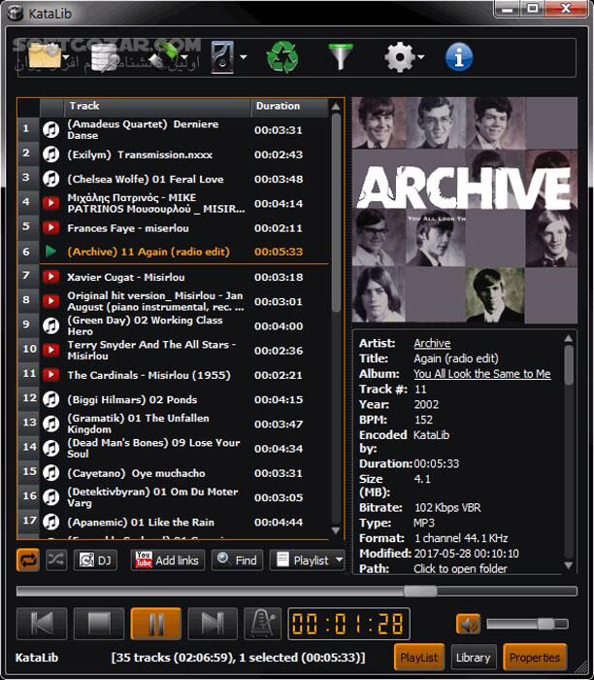Pause the currently playing track

coord(155,624)
